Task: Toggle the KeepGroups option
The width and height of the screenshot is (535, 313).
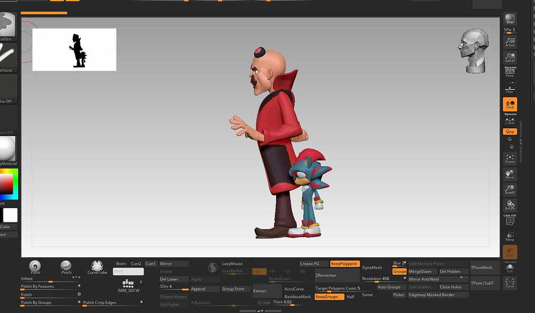Action: point(329,296)
